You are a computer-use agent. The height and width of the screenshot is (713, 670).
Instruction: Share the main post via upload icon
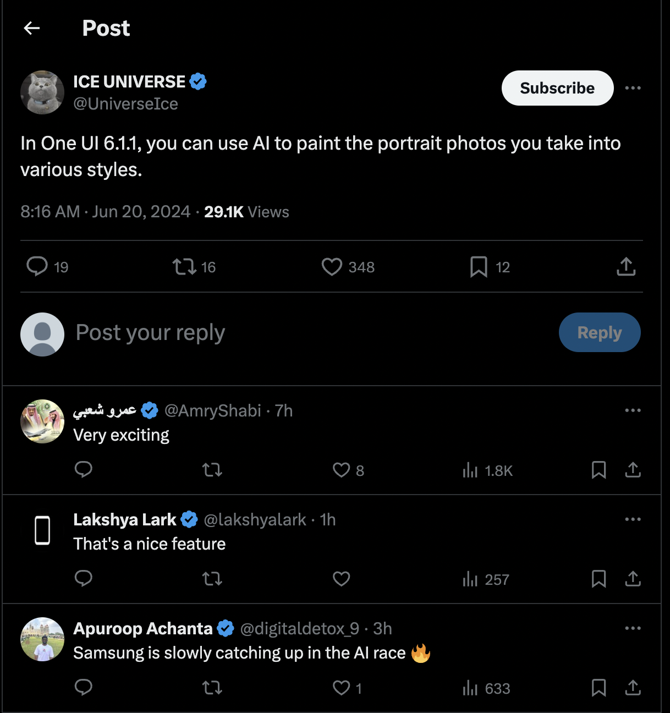pos(626,267)
